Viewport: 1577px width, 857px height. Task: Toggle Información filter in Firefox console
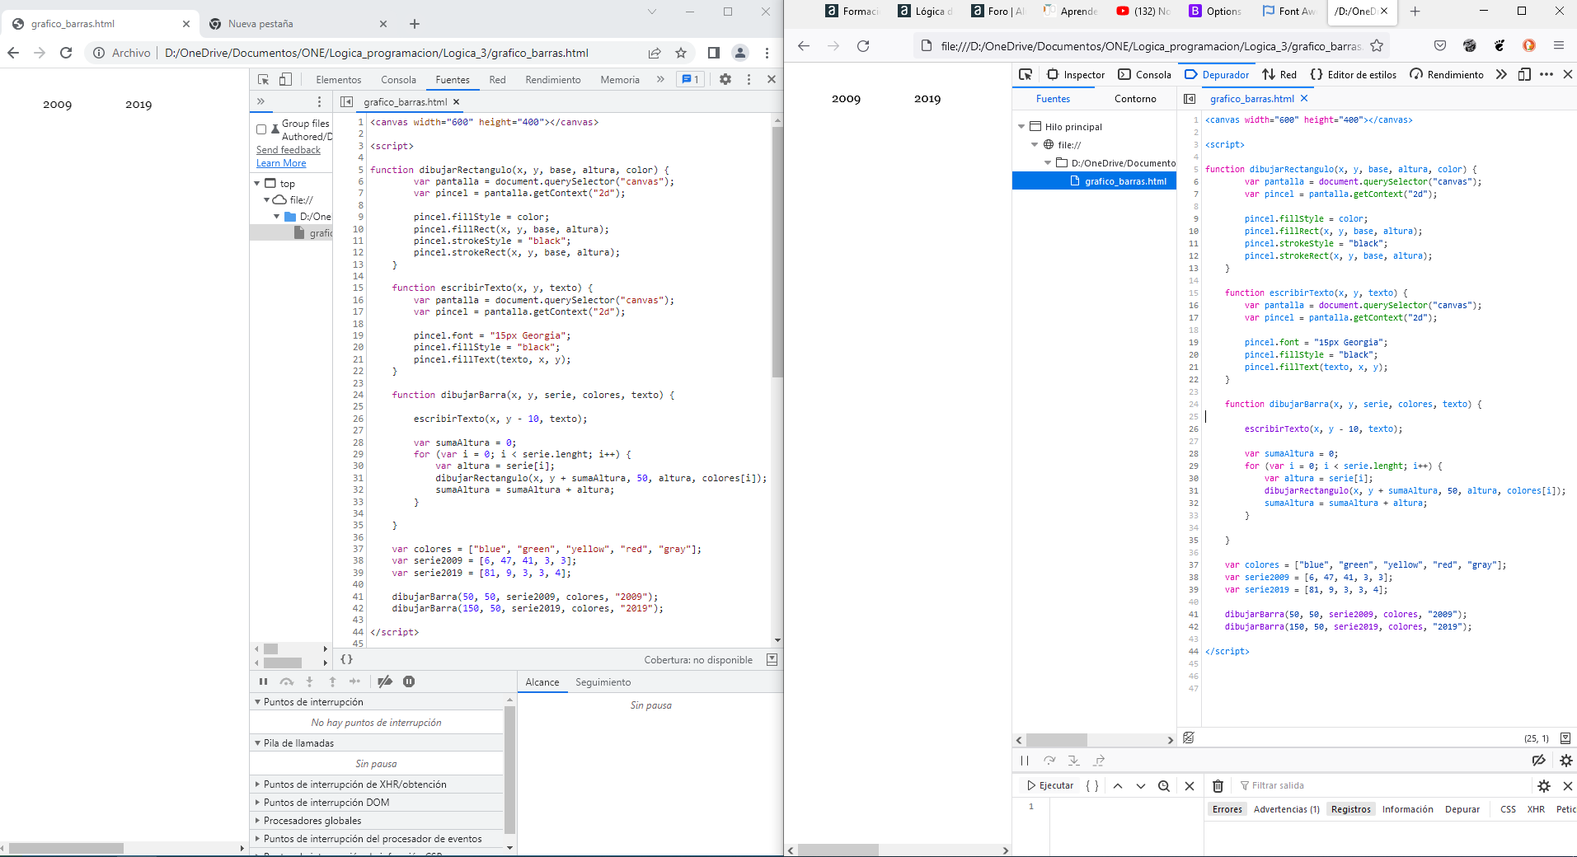1407,809
